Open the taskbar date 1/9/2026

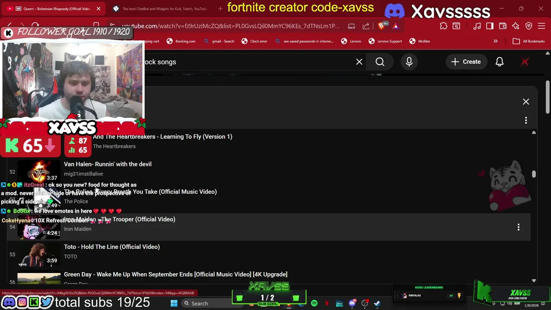coord(531,306)
